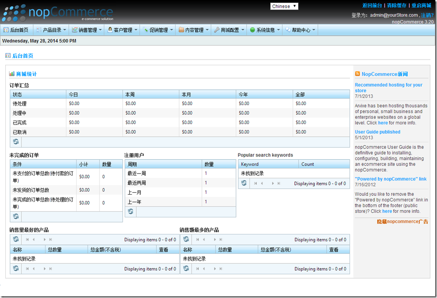Open the Chinese language dropdown
This screenshot has height=298, width=437.
(284, 6)
